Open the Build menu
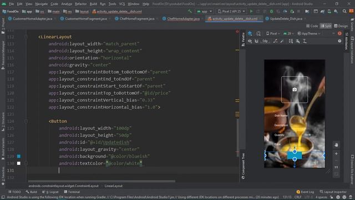This screenshot has height=200, width=355. 93,4
